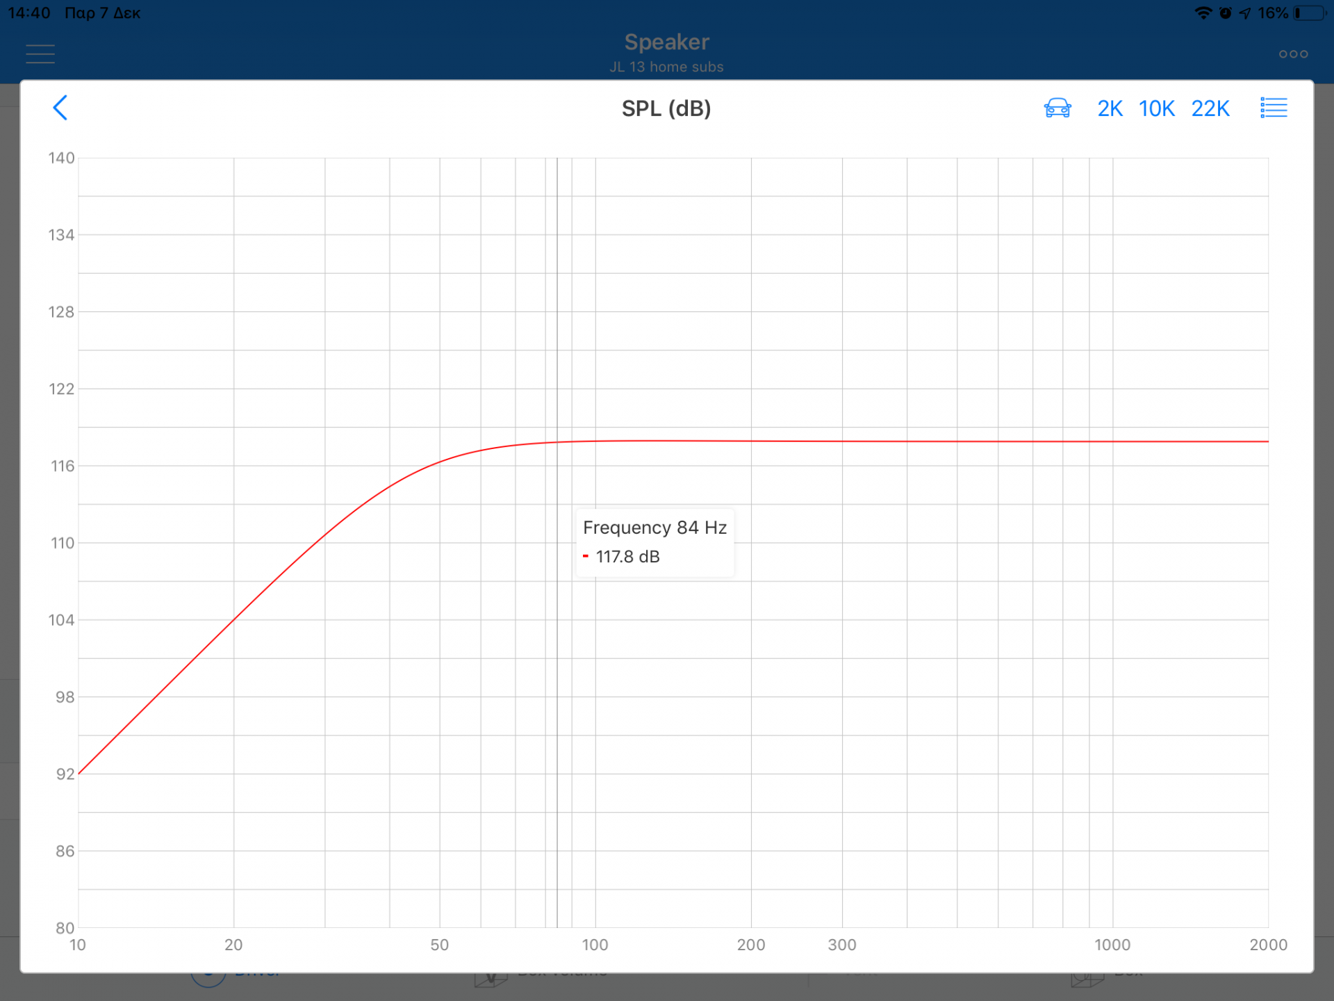Open the hamburger side menu
This screenshot has height=1001, width=1334.
[40, 54]
